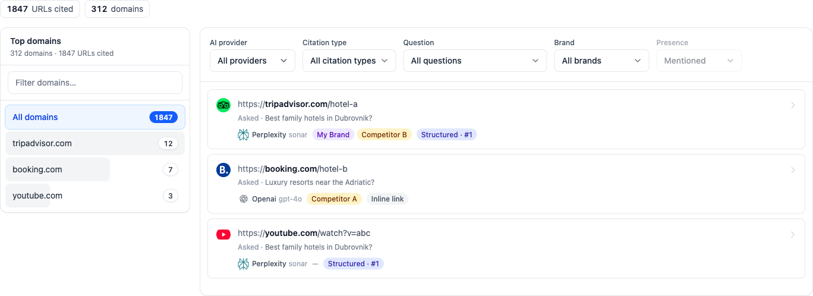Select tripadvisor.com in Top domains list
Viewport: 813px width, 296px height.
95,143
